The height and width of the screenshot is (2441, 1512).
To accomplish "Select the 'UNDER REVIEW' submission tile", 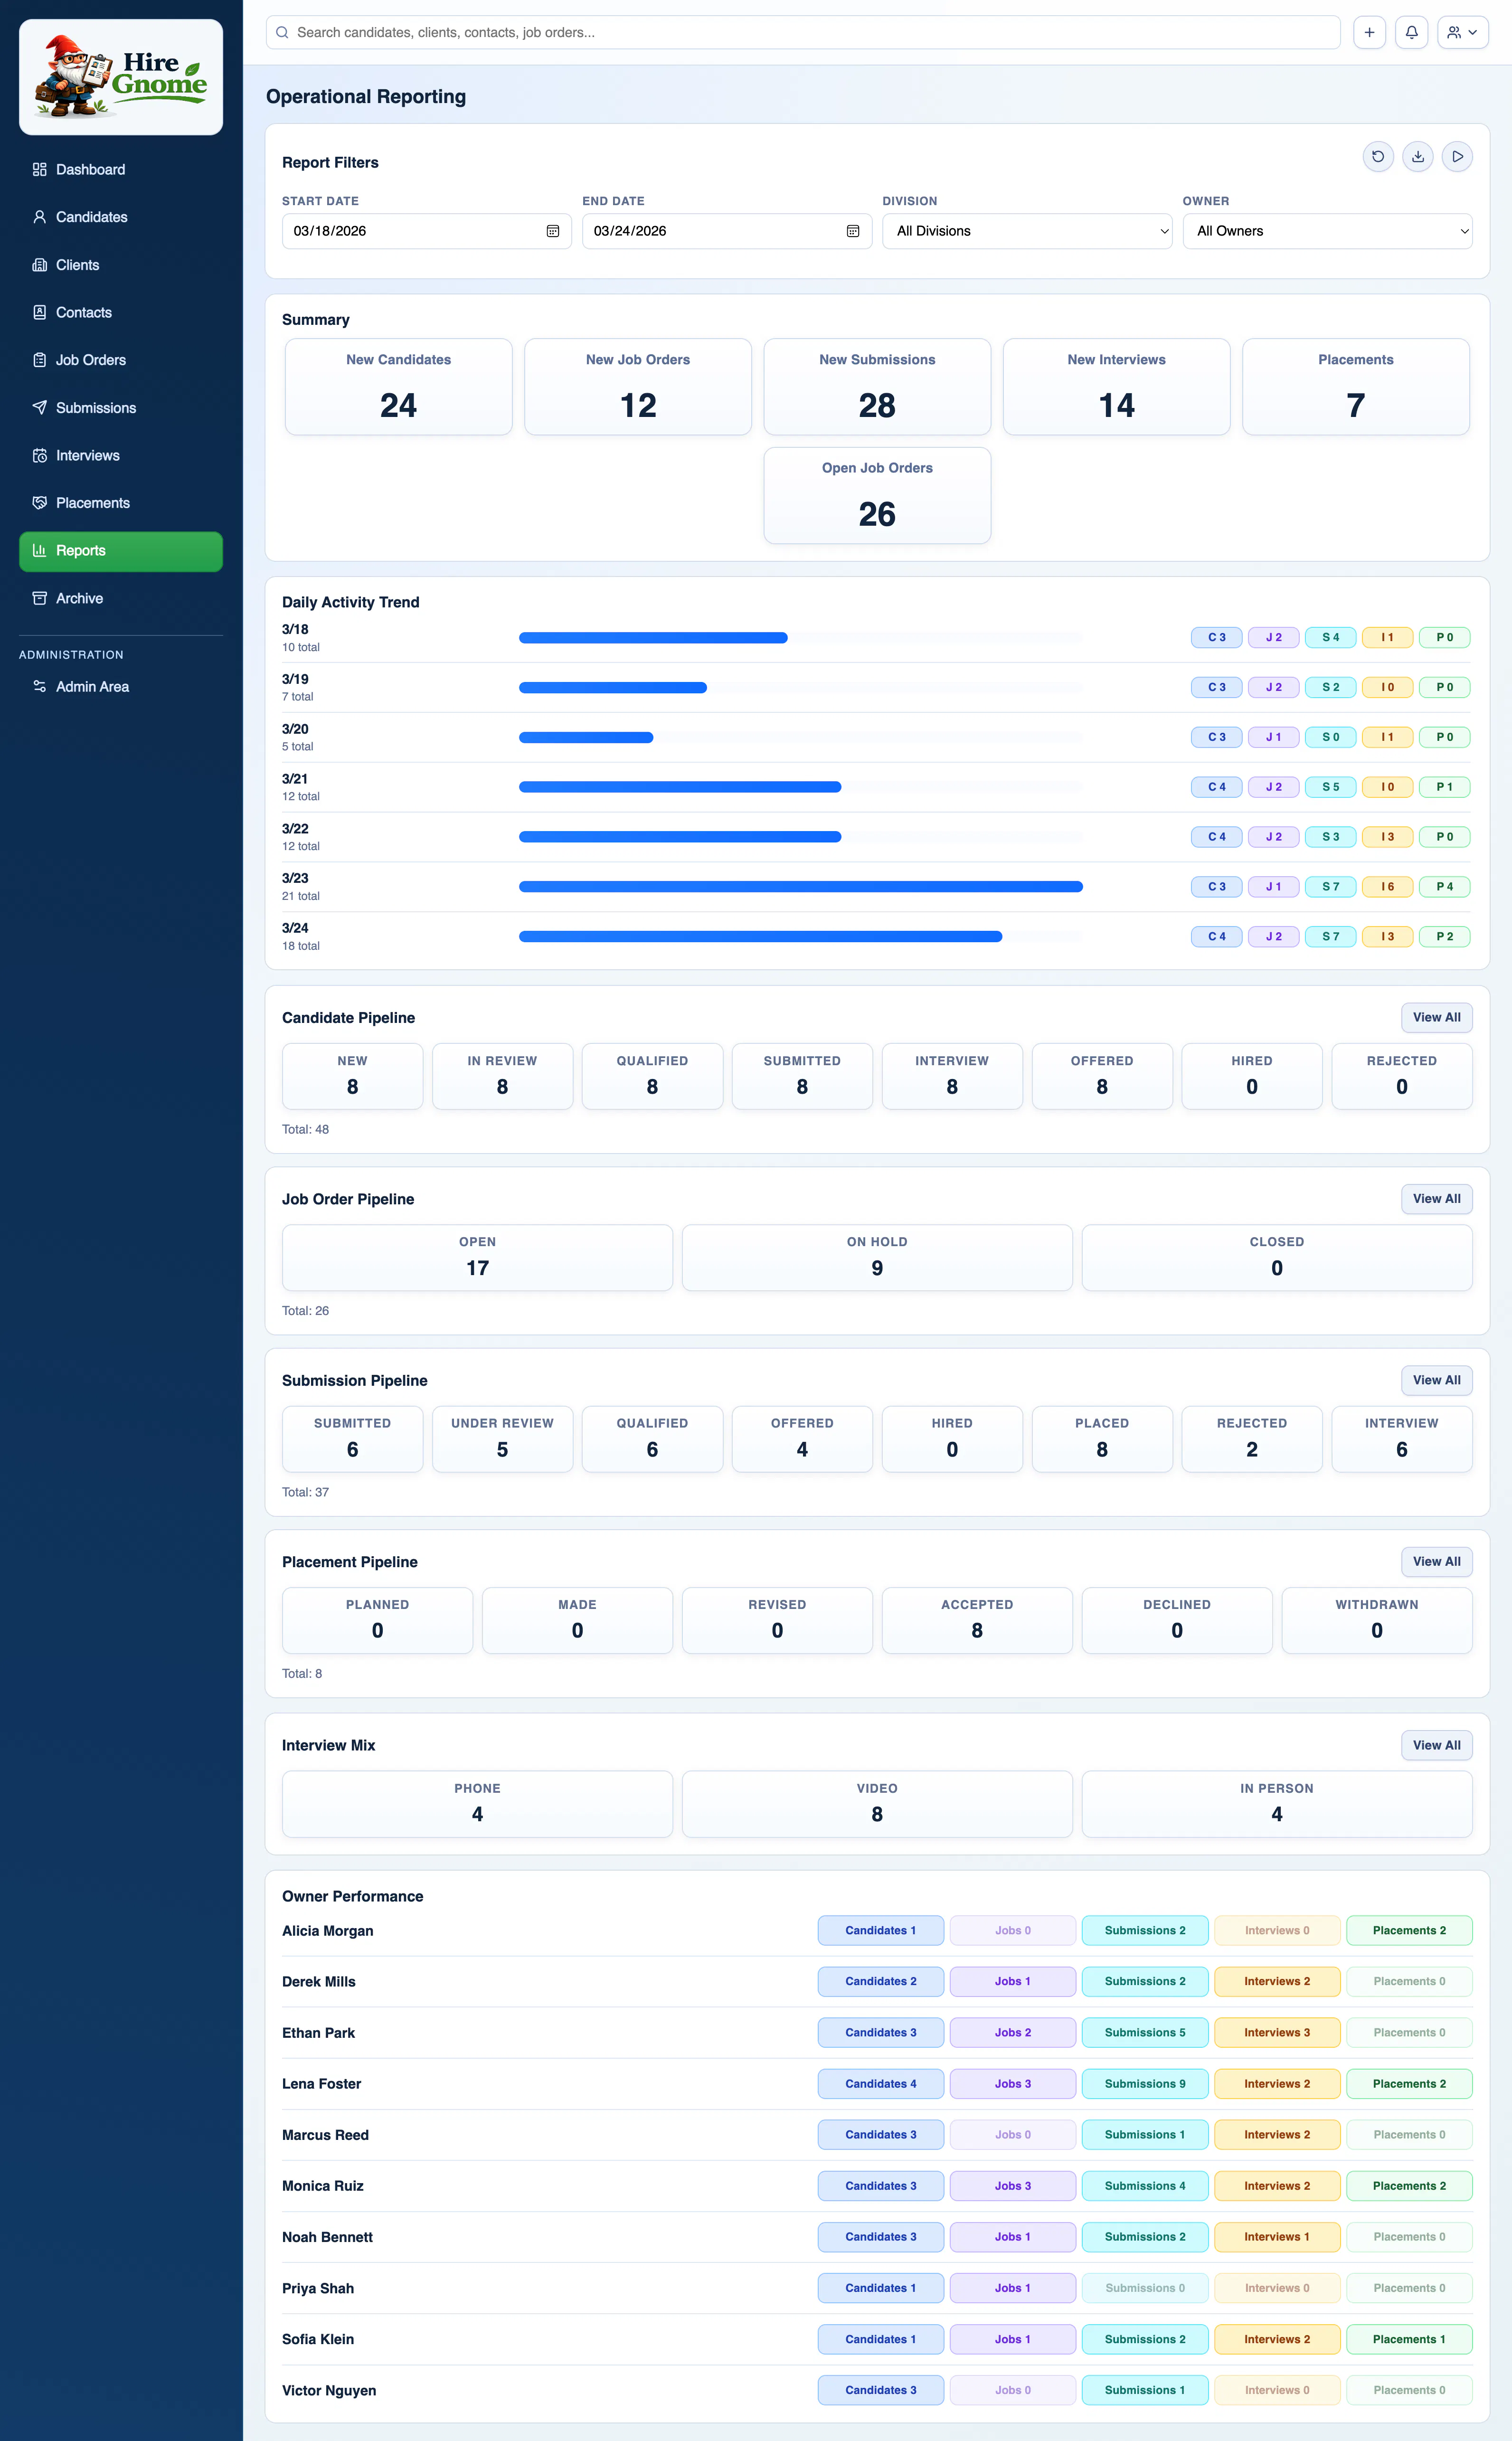I will click(502, 1439).
